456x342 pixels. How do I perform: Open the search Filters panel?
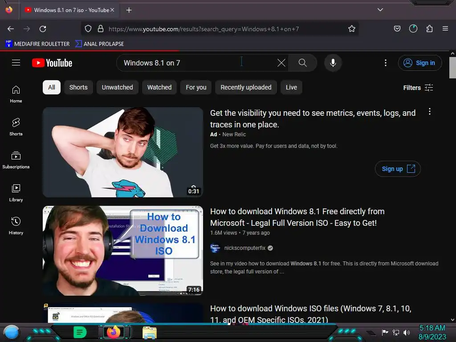[418, 88]
